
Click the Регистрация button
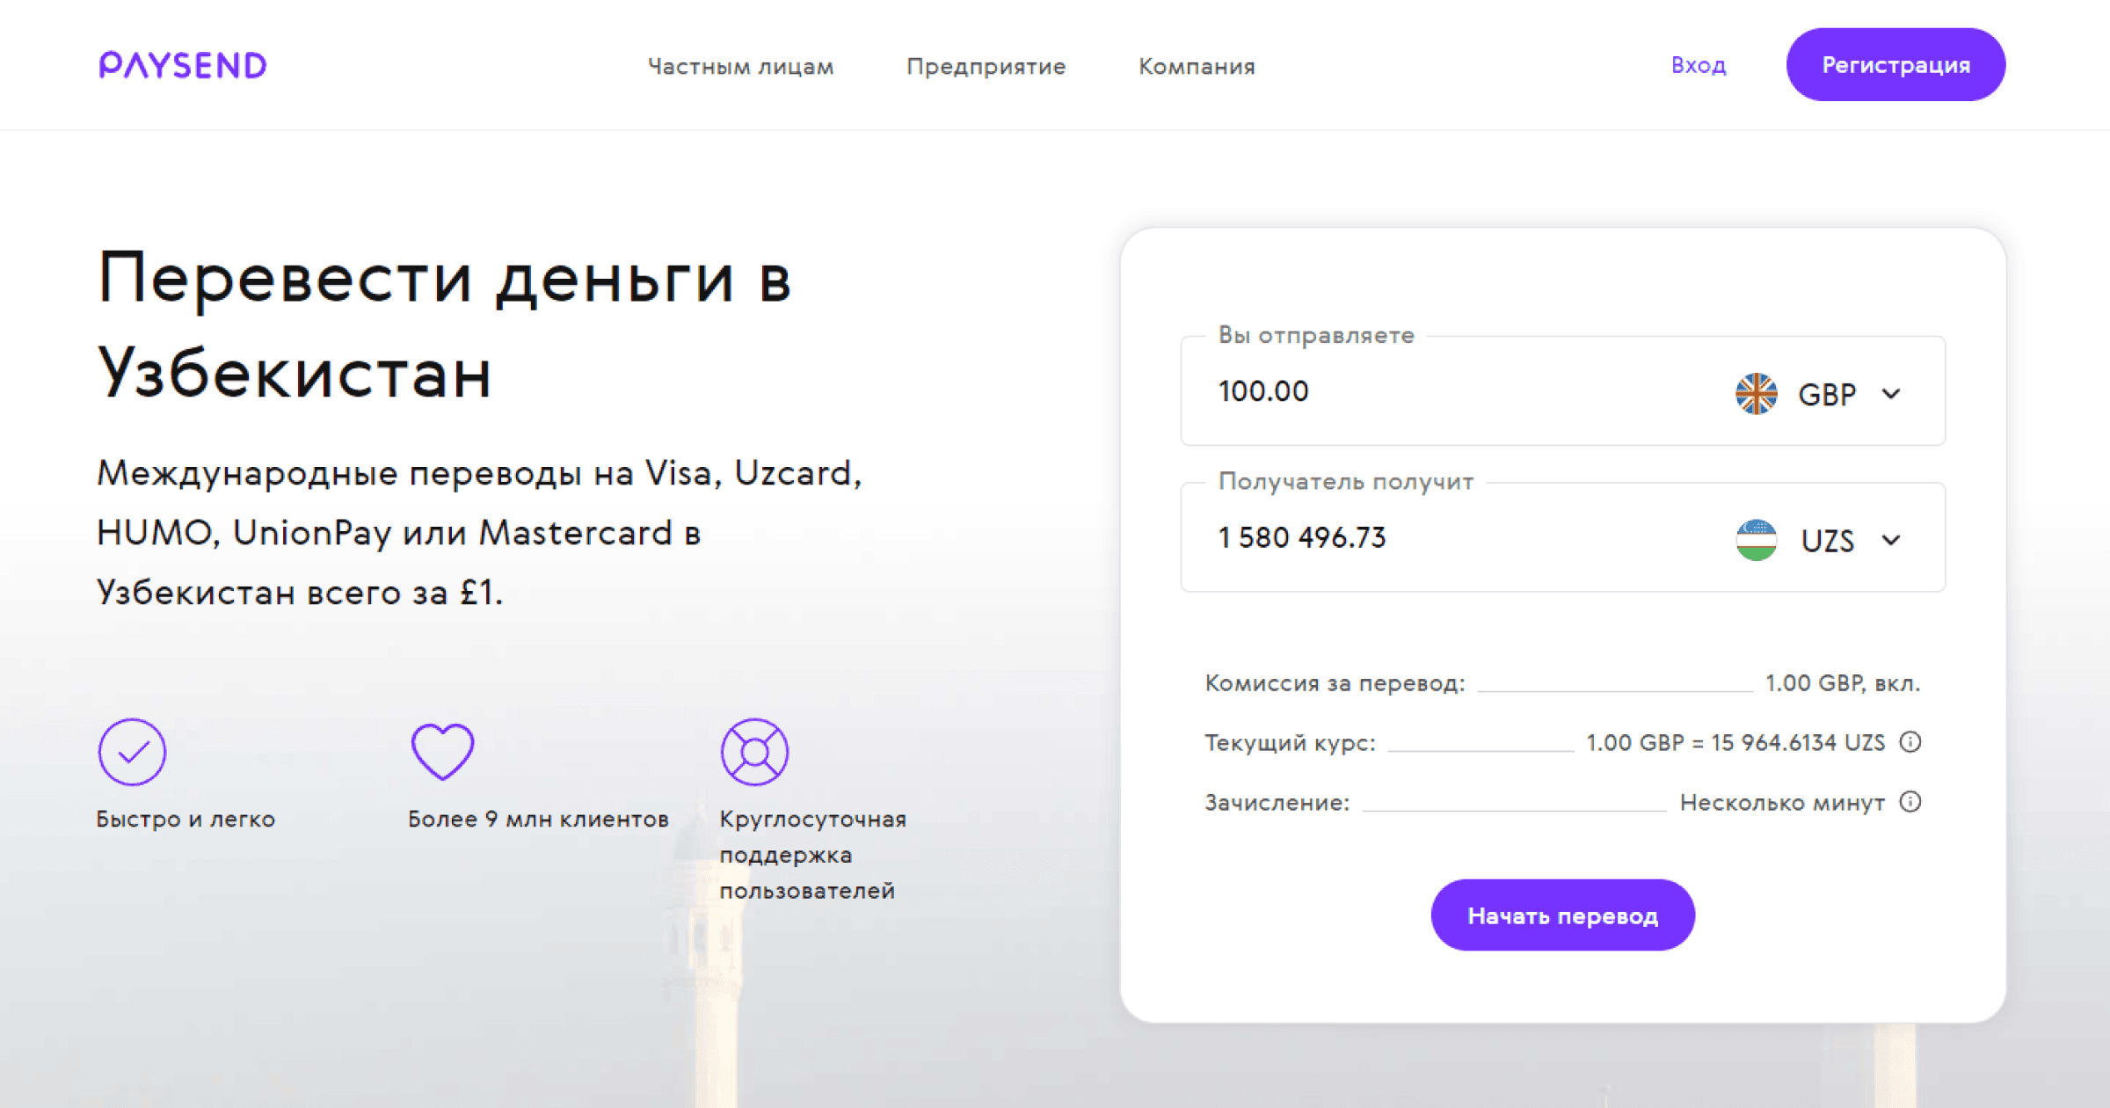pos(1895,65)
